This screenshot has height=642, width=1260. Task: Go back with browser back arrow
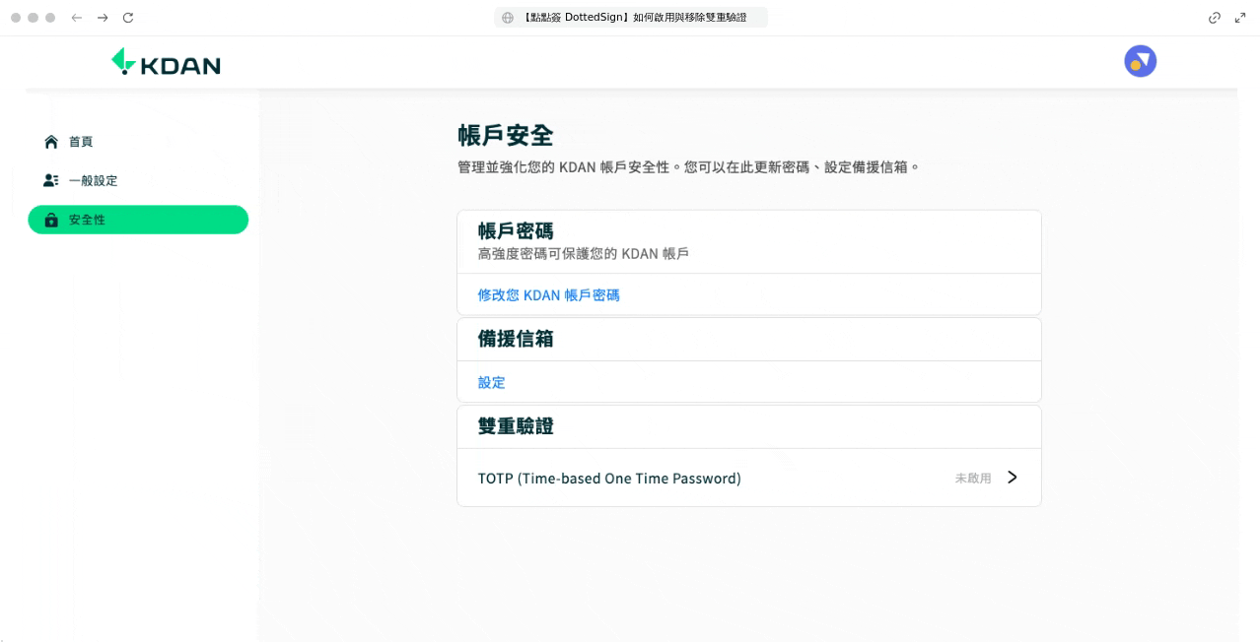(x=77, y=18)
